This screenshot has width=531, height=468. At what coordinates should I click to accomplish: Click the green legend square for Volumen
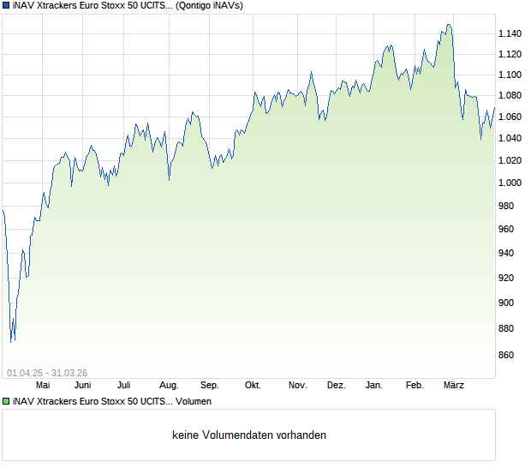(6, 402)
